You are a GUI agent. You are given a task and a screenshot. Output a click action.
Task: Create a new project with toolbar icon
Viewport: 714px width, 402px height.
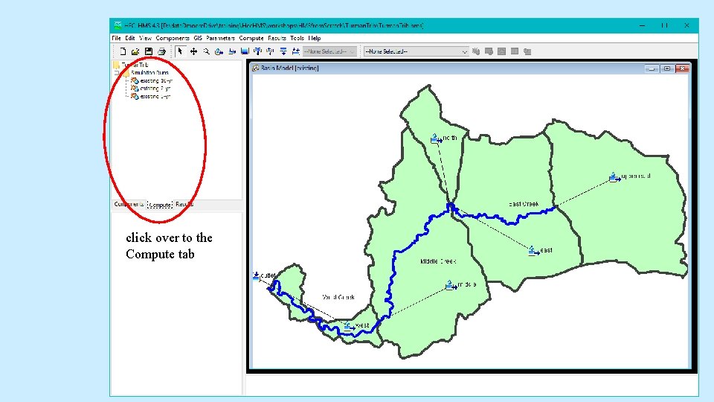coord(123,51)
